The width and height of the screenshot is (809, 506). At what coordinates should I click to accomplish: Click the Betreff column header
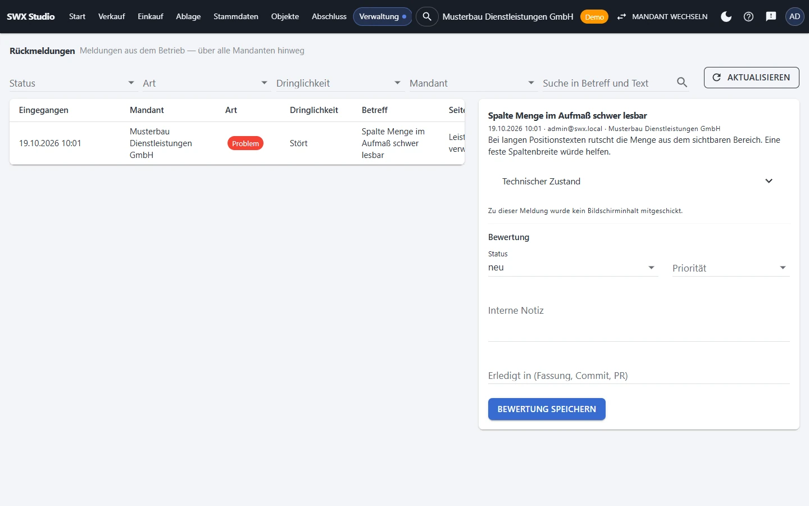(375, 110)
